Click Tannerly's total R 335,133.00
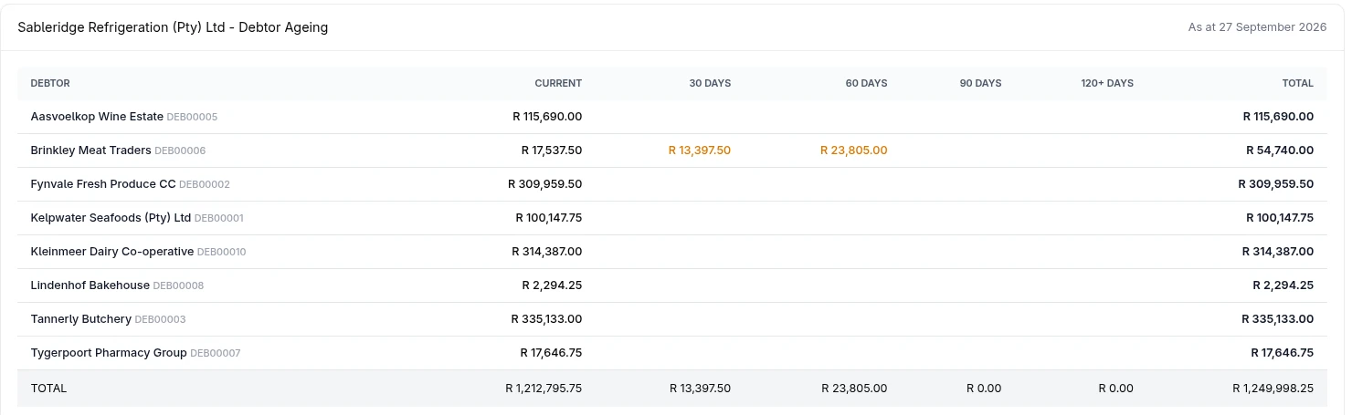 click(1278, 319)
